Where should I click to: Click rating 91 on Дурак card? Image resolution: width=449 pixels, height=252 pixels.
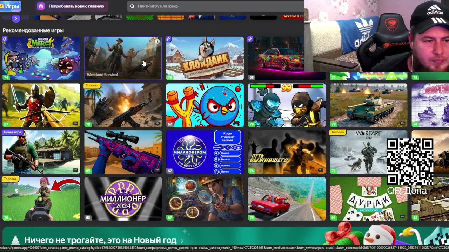tap(333, 218)
